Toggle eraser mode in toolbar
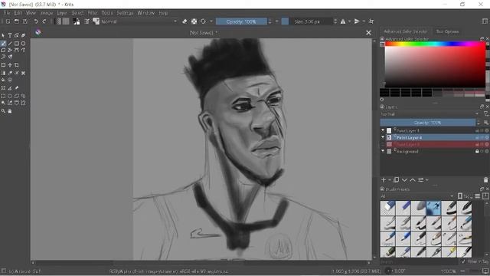 pyautogui.click(x=185, y=21)
